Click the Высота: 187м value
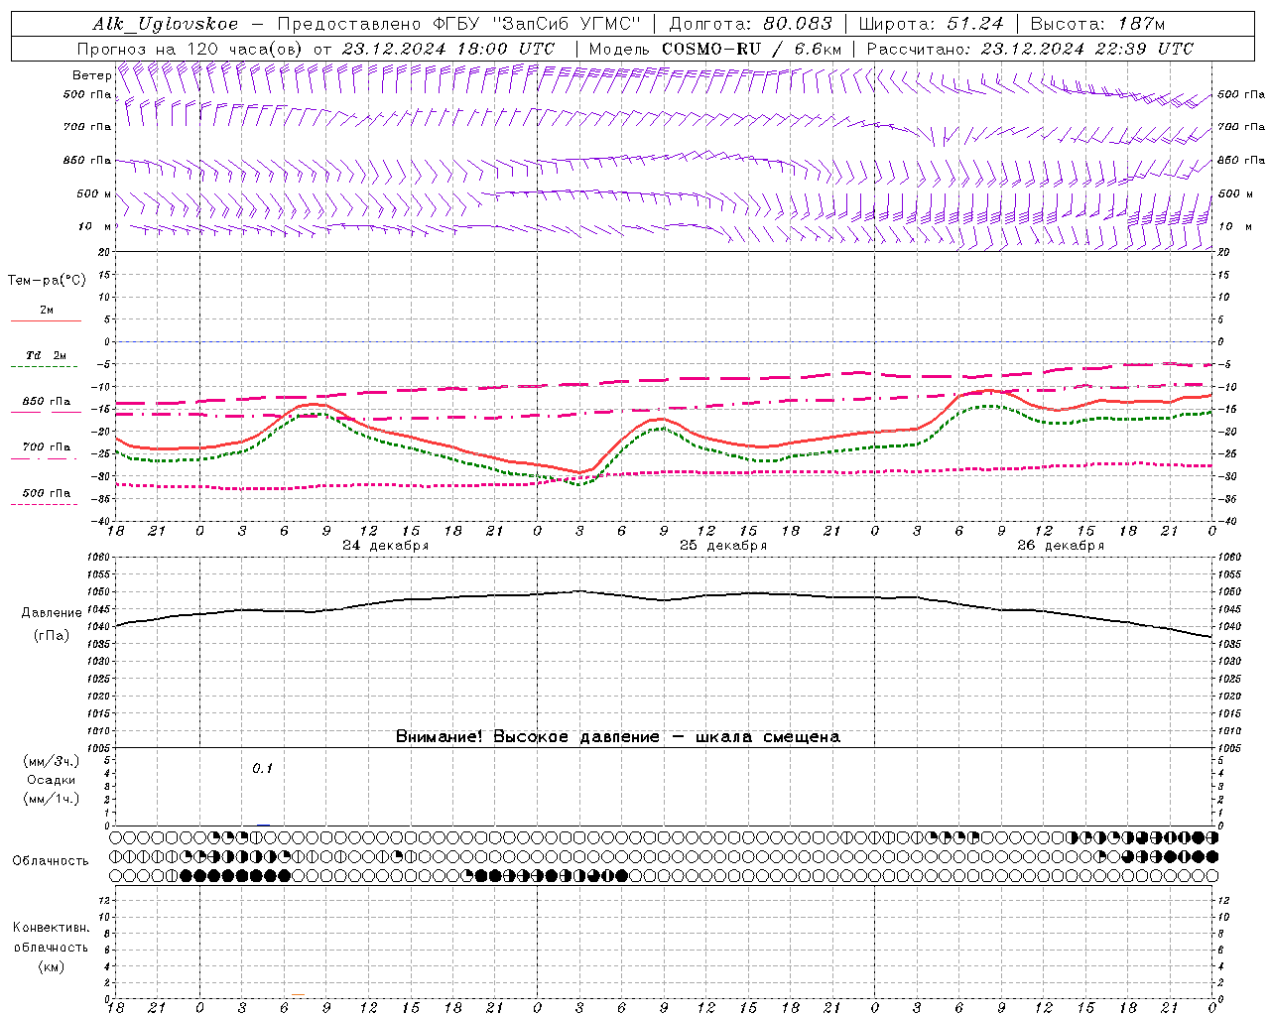This screenshot has height=1016, width=1270. click(1097, 24)
